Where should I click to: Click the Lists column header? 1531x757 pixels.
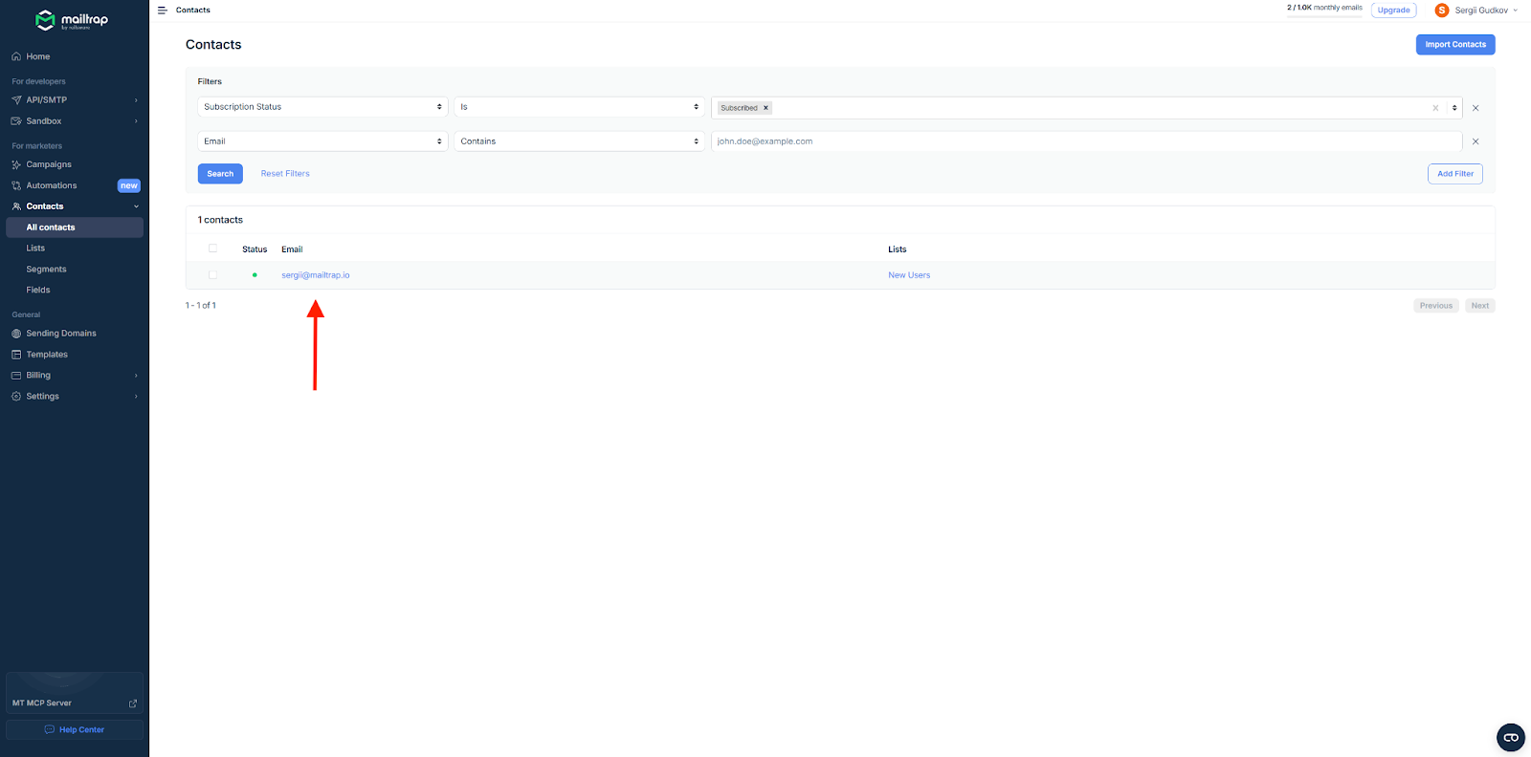(x=898, y=249)
